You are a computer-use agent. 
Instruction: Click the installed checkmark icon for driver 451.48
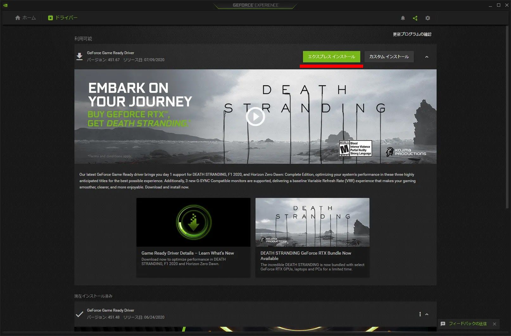tap(79, 314)
